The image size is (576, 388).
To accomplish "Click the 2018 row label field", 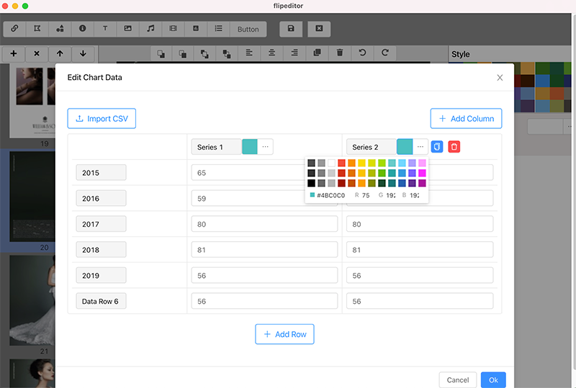I will tap(101, 250).
